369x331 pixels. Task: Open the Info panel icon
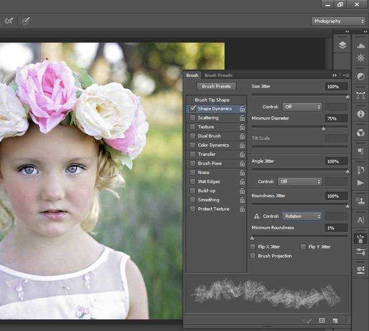coord(360,114)
